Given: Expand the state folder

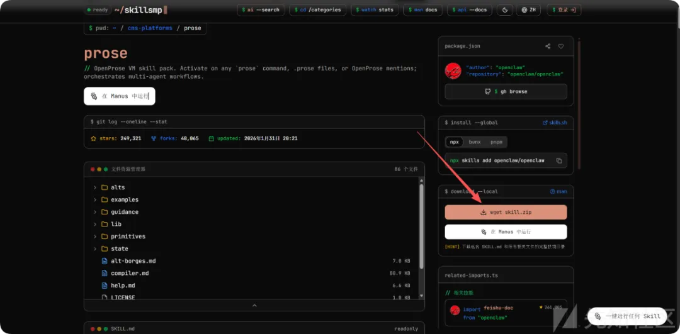Looking at the screenshot, I should (x=95, y=248).
